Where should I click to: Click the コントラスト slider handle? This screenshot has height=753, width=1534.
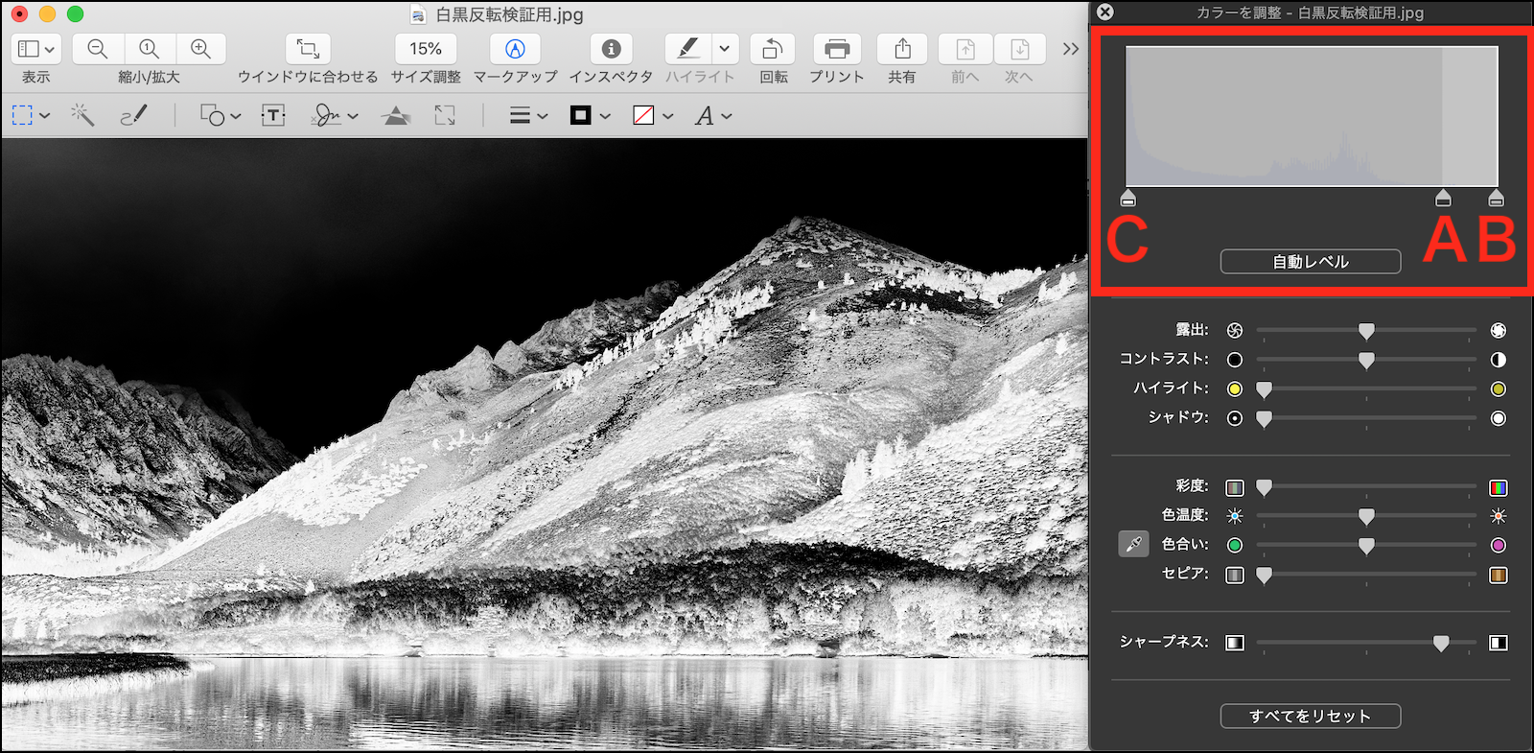pyautogui.click(x=1366, y=361)
